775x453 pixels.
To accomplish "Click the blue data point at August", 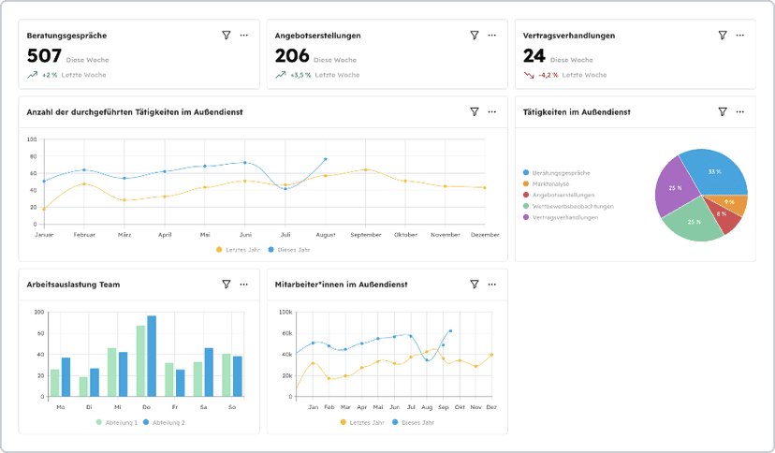I will (326, 159).
